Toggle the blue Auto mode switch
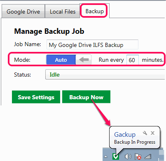This screenshot has width=166, height=161. pyautogui.click(x=61, y=60)
